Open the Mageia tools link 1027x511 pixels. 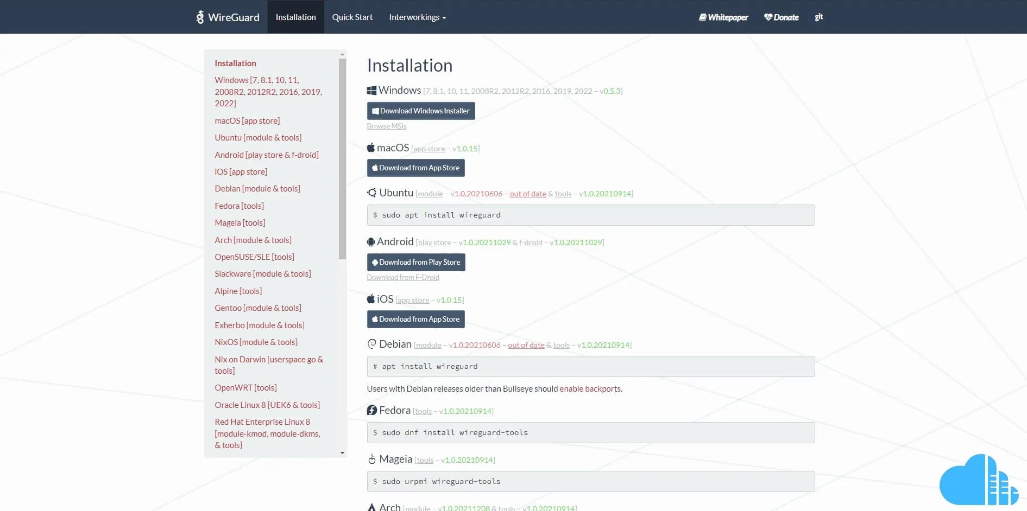[x=425, y=460]
